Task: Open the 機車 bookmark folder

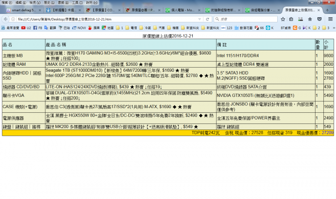Action: pyautogui.click(x=173, y=28)
